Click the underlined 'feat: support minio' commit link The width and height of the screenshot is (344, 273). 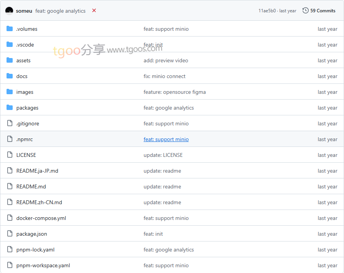(x=166, y=139)
